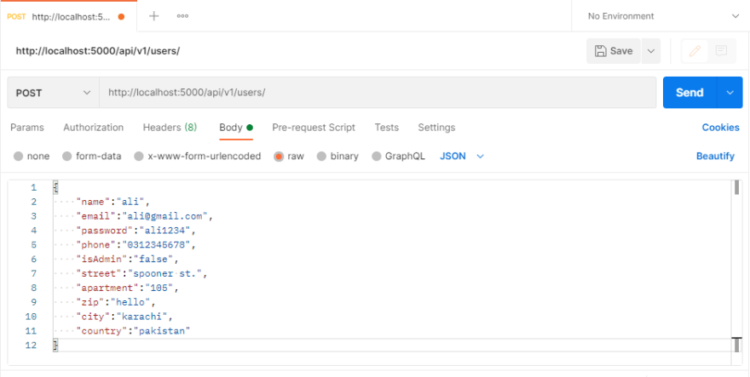The width and height of the screenshot is (750, 377).
Task: Click line number 12 in the editor
Action: [31, 345]
